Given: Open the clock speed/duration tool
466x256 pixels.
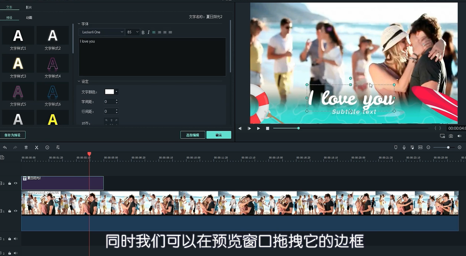Looking at the screenshot, I should (x=47, y=147).
